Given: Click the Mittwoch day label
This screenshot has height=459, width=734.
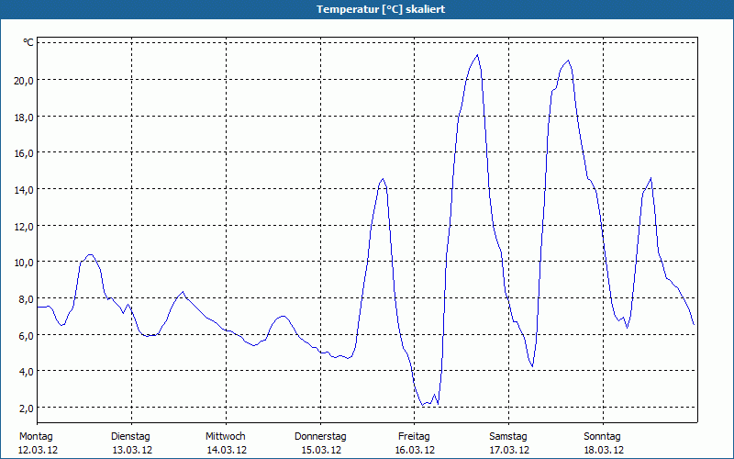Looking at the screenshot, I should [x=226, y=437].
